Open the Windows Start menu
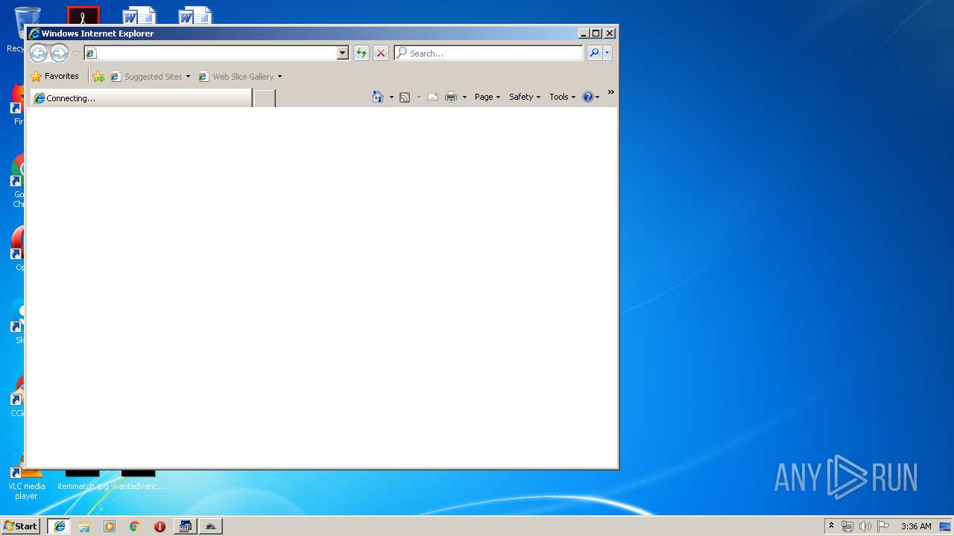954x536 pixels. click(x=20, y=526)
